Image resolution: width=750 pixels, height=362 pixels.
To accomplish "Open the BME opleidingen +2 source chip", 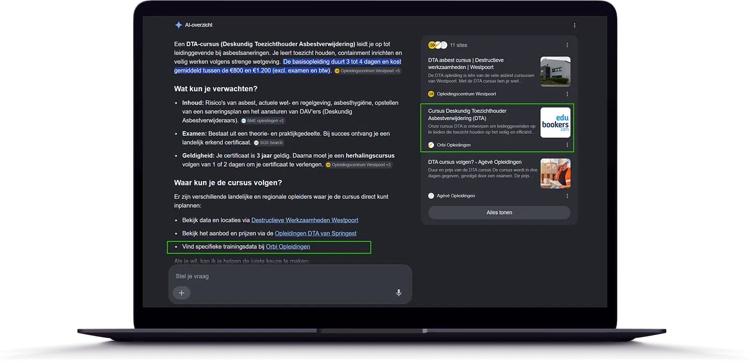I will tap(263, 121).
